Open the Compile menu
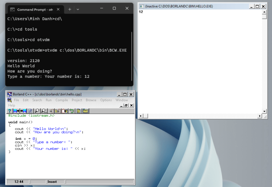The height and width of the screenshot is (187, 272). point(62,100)
